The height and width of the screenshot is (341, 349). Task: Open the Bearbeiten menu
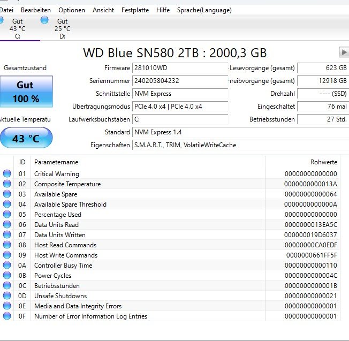coord(36,10)
